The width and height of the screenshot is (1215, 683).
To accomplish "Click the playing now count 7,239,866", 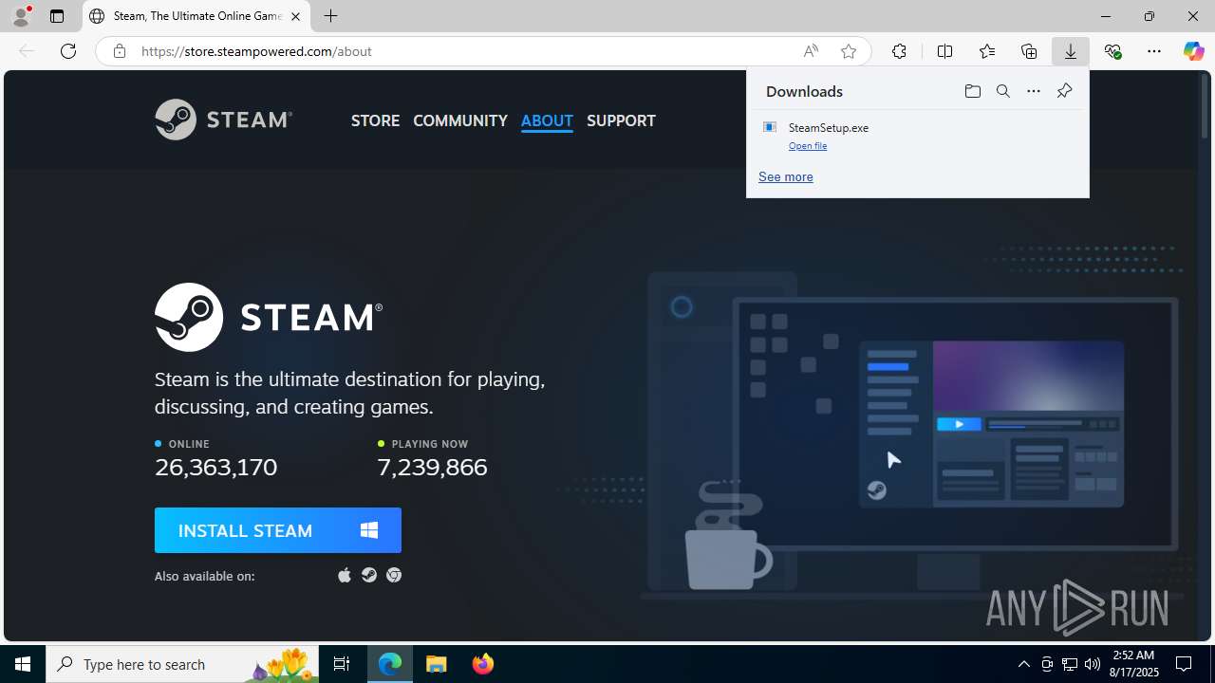I will pyautogui.click(x=432, y=467).
